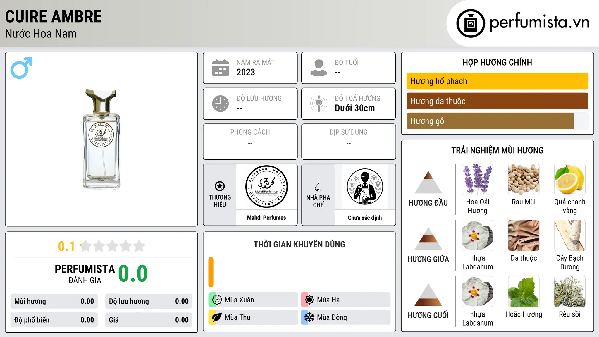Click the five-star rating row
Screen dimensions: 599x337
pos(113,246)
